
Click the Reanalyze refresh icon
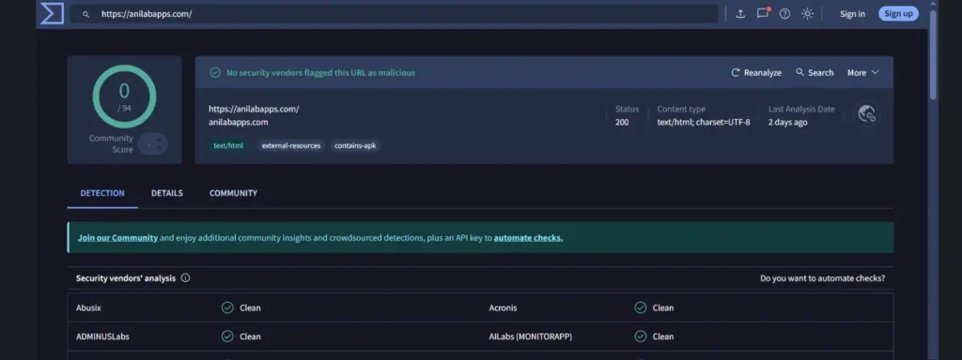point(736,72)
